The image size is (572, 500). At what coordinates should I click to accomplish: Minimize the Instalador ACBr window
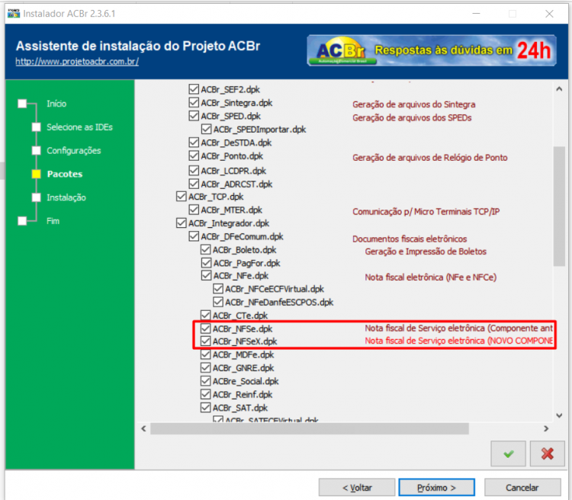click(476, 14)
